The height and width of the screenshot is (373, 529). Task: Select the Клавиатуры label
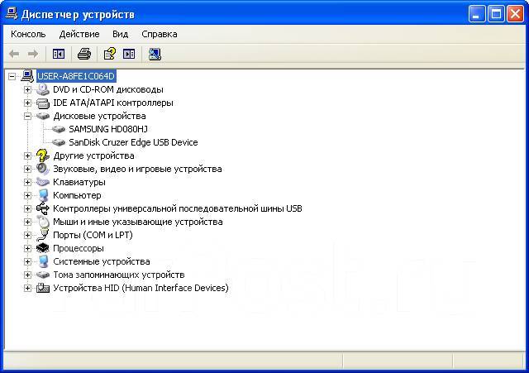click(x=79, y=182)
